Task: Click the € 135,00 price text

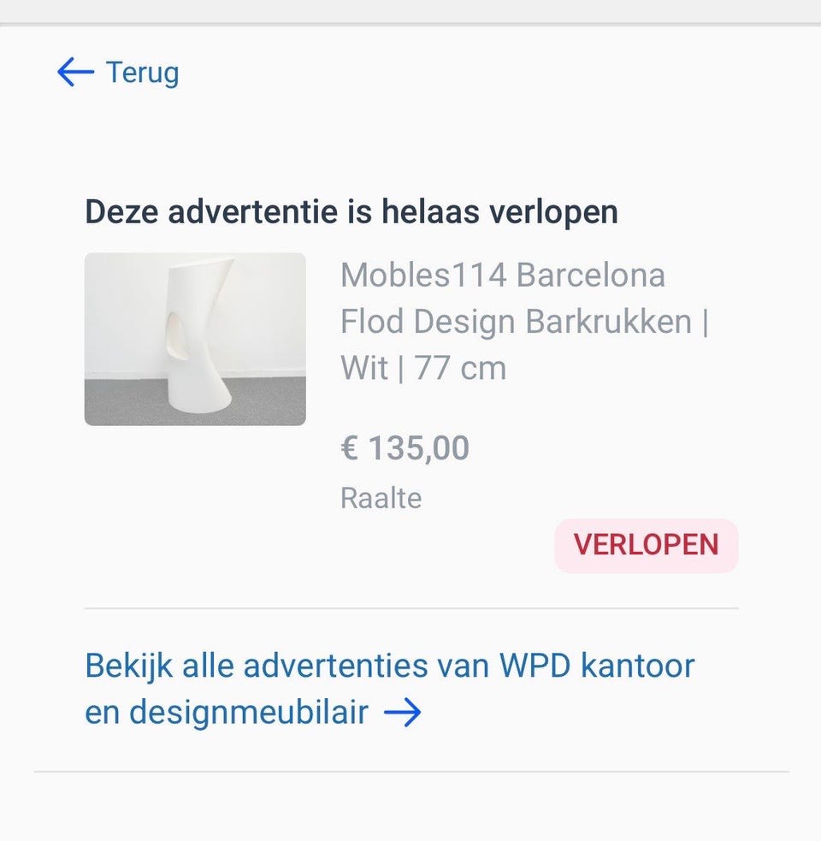Action: [405, 447]
